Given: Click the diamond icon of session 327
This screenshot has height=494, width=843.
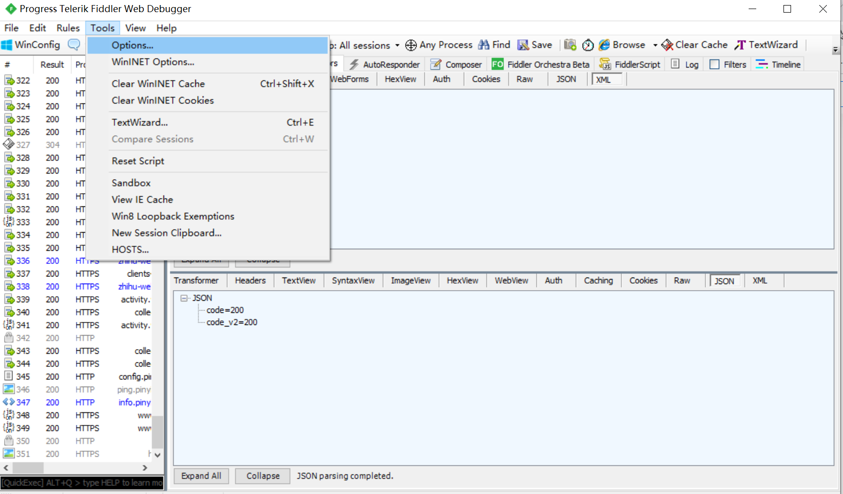Looking at the screenshot, I should [x=9, y=144].
